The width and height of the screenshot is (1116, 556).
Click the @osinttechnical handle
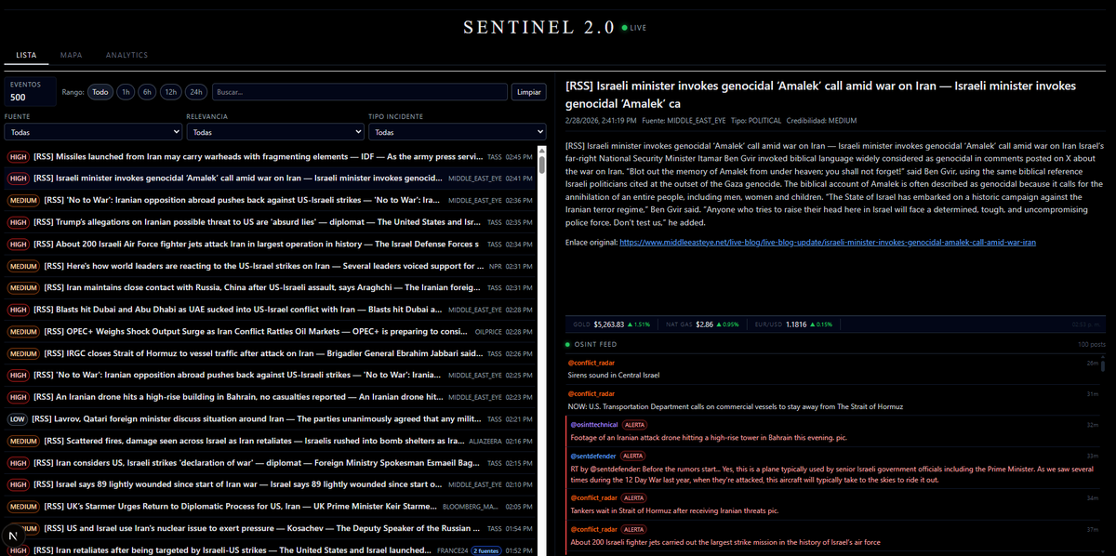593,424
